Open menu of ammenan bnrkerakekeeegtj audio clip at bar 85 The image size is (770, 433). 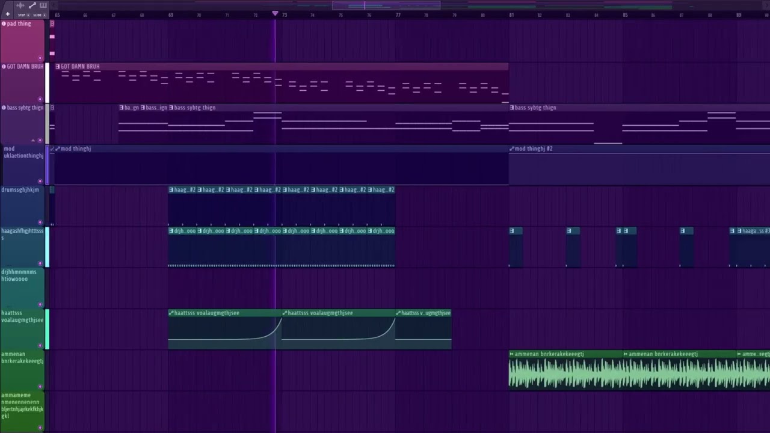pyautogui.click(x=626, y=354)
